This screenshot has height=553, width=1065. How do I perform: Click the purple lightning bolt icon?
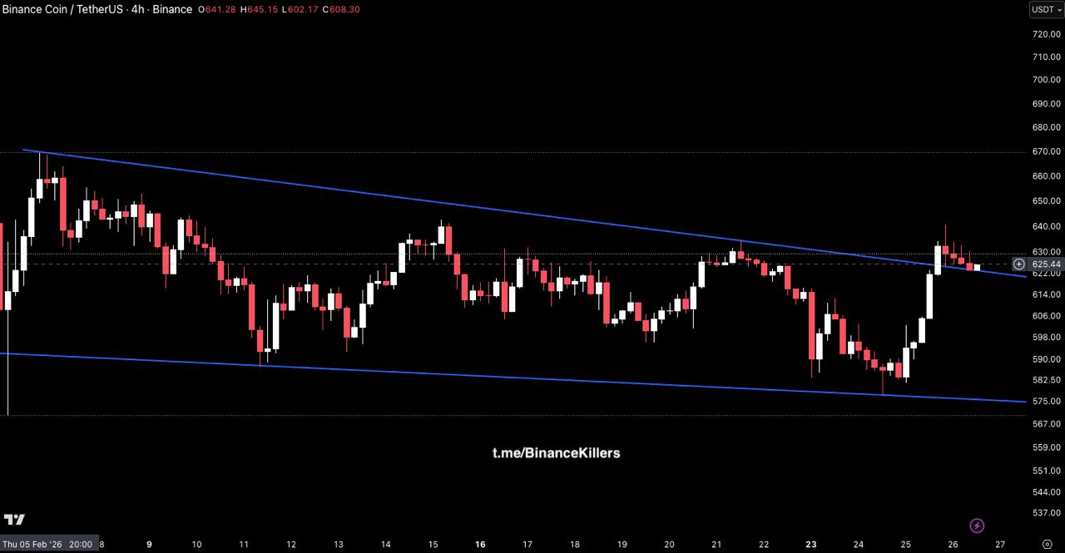pos(978,526)
